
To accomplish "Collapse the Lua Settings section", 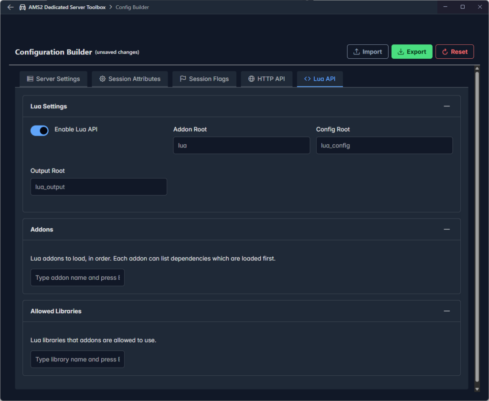I will pyautogui.click(x=446, y=106).
